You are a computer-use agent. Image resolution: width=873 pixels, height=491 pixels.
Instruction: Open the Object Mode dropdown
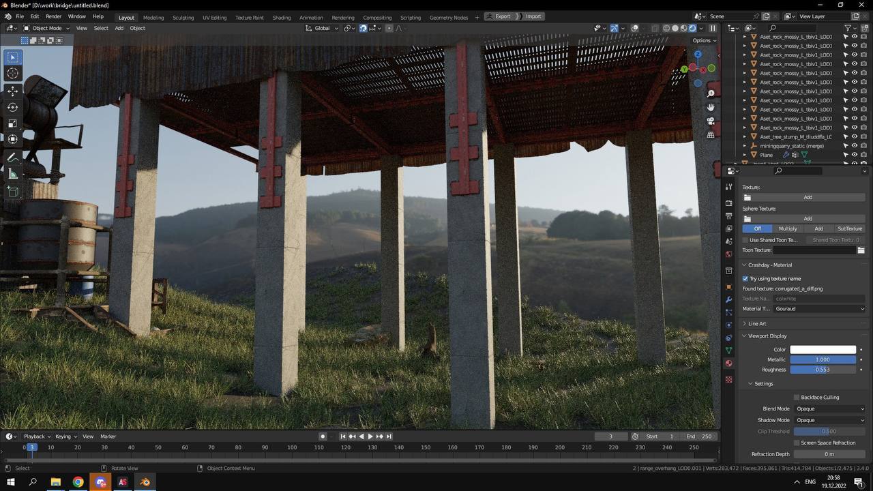[x=46, y=28]
